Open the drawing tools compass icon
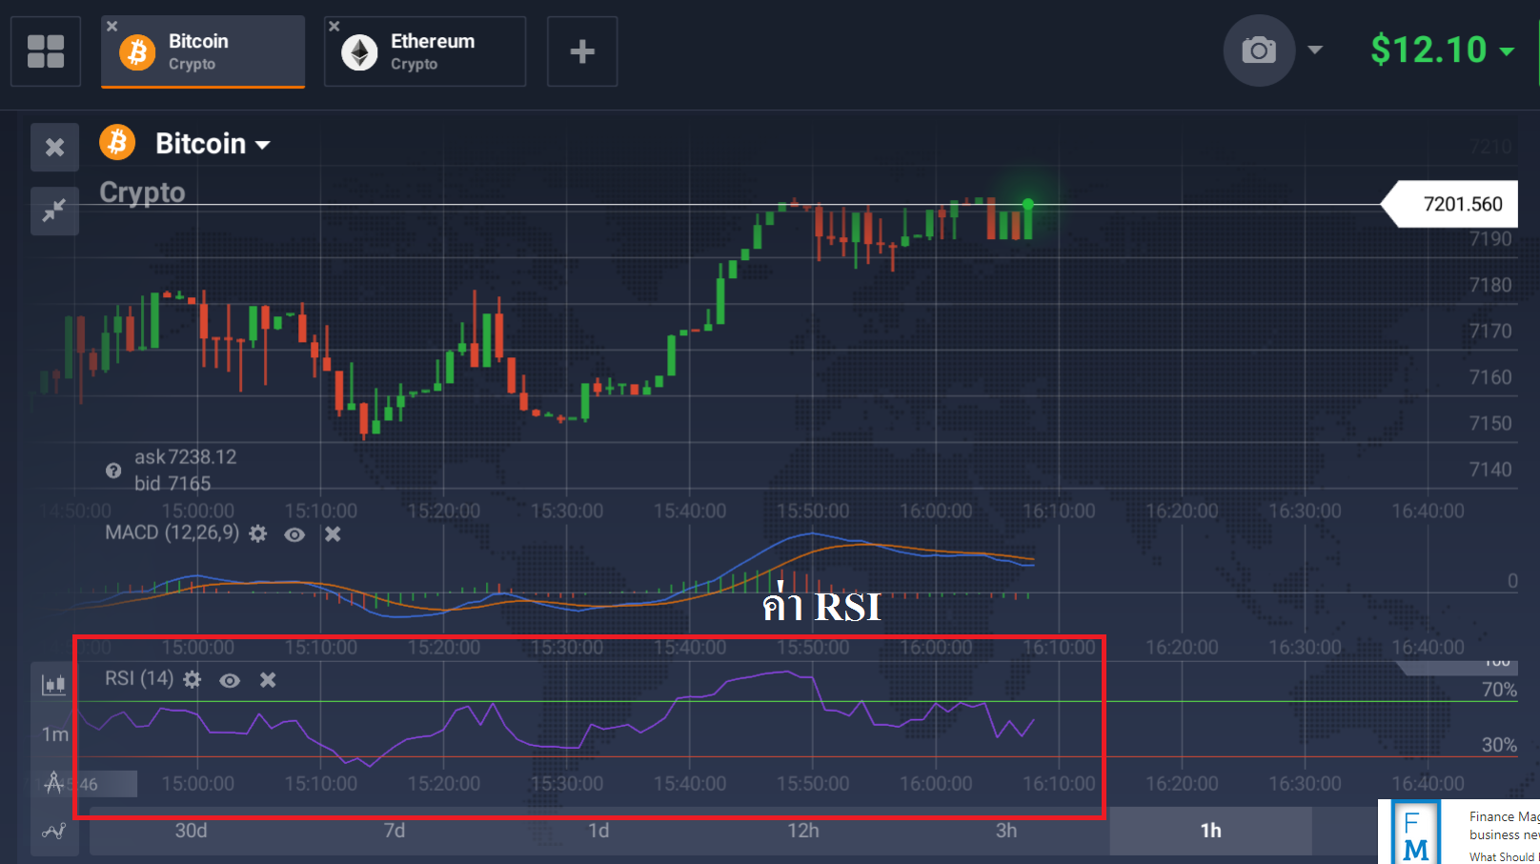Viewport: 1540px width, 864px height. click(54, 783)
